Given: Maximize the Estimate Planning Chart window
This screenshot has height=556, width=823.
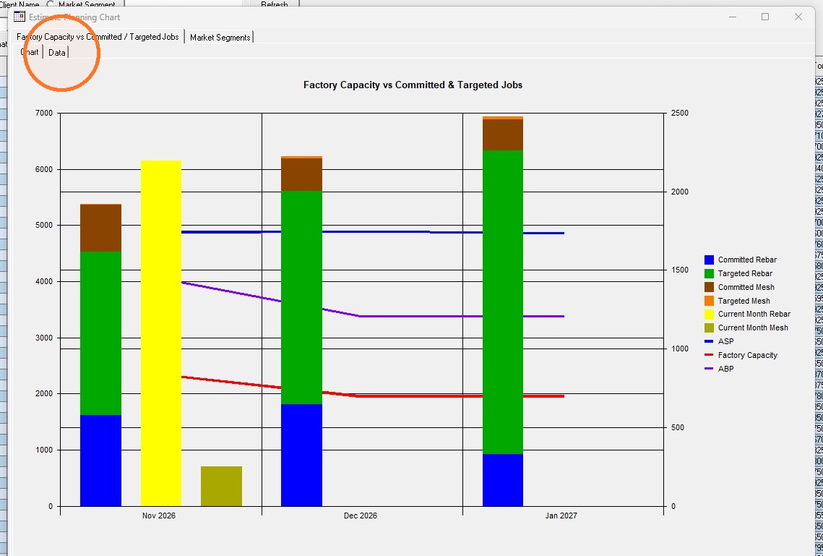Looking at the screenshot, I should [x=765, y=17].
